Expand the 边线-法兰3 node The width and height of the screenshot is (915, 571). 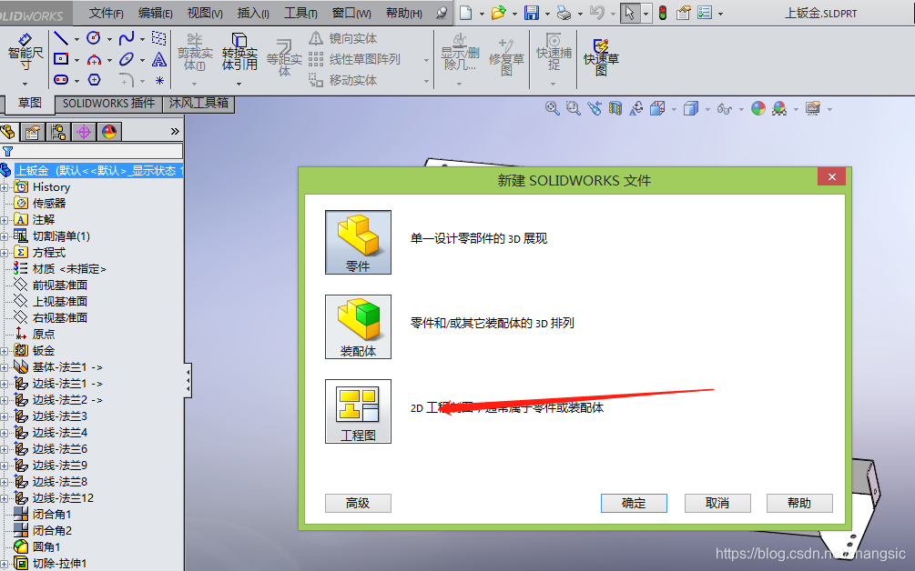pyautogui.click(x=4, y=416)
